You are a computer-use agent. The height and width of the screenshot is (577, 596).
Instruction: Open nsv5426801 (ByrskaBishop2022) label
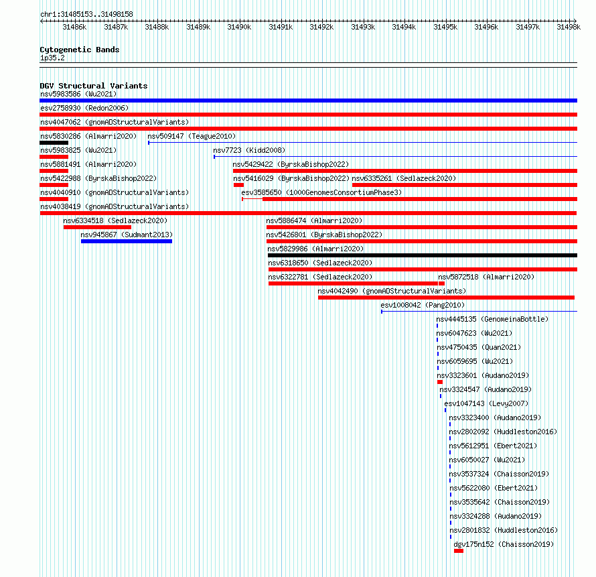pyautogui.click(x=324, y=235)
